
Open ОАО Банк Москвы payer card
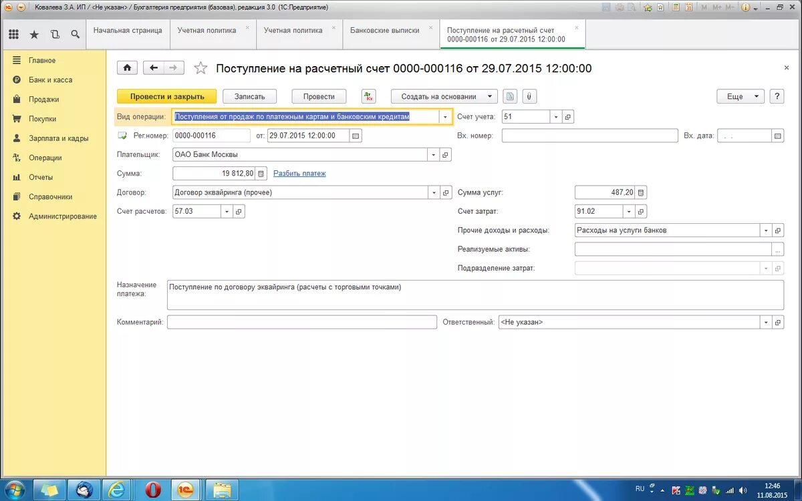click(446, 154)
